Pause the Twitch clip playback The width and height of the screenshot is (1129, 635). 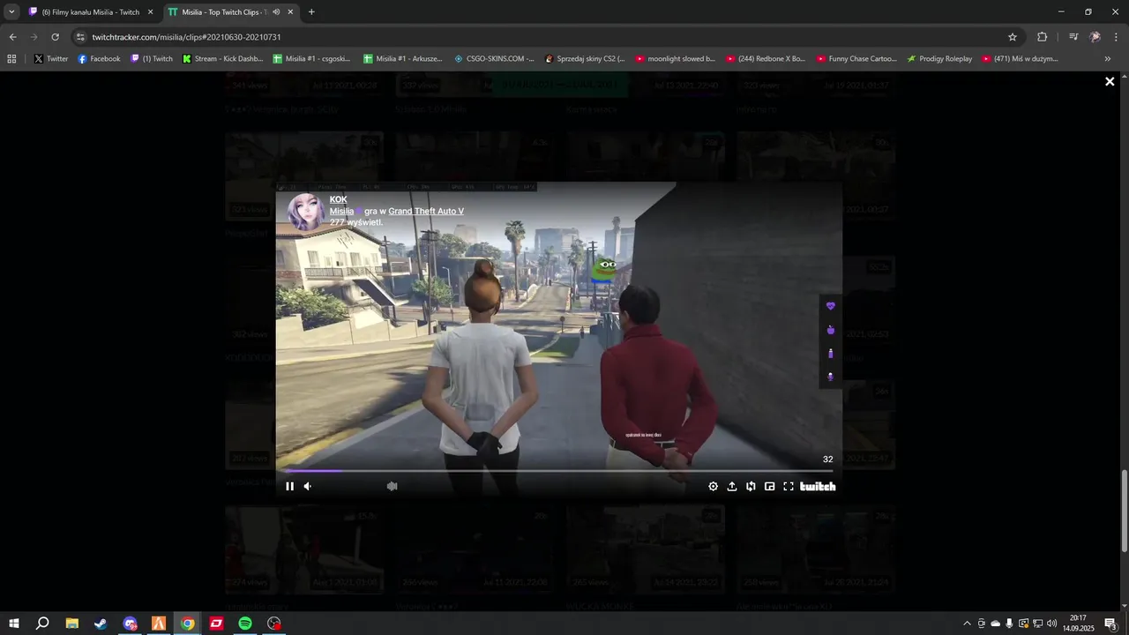coord(289,486)
